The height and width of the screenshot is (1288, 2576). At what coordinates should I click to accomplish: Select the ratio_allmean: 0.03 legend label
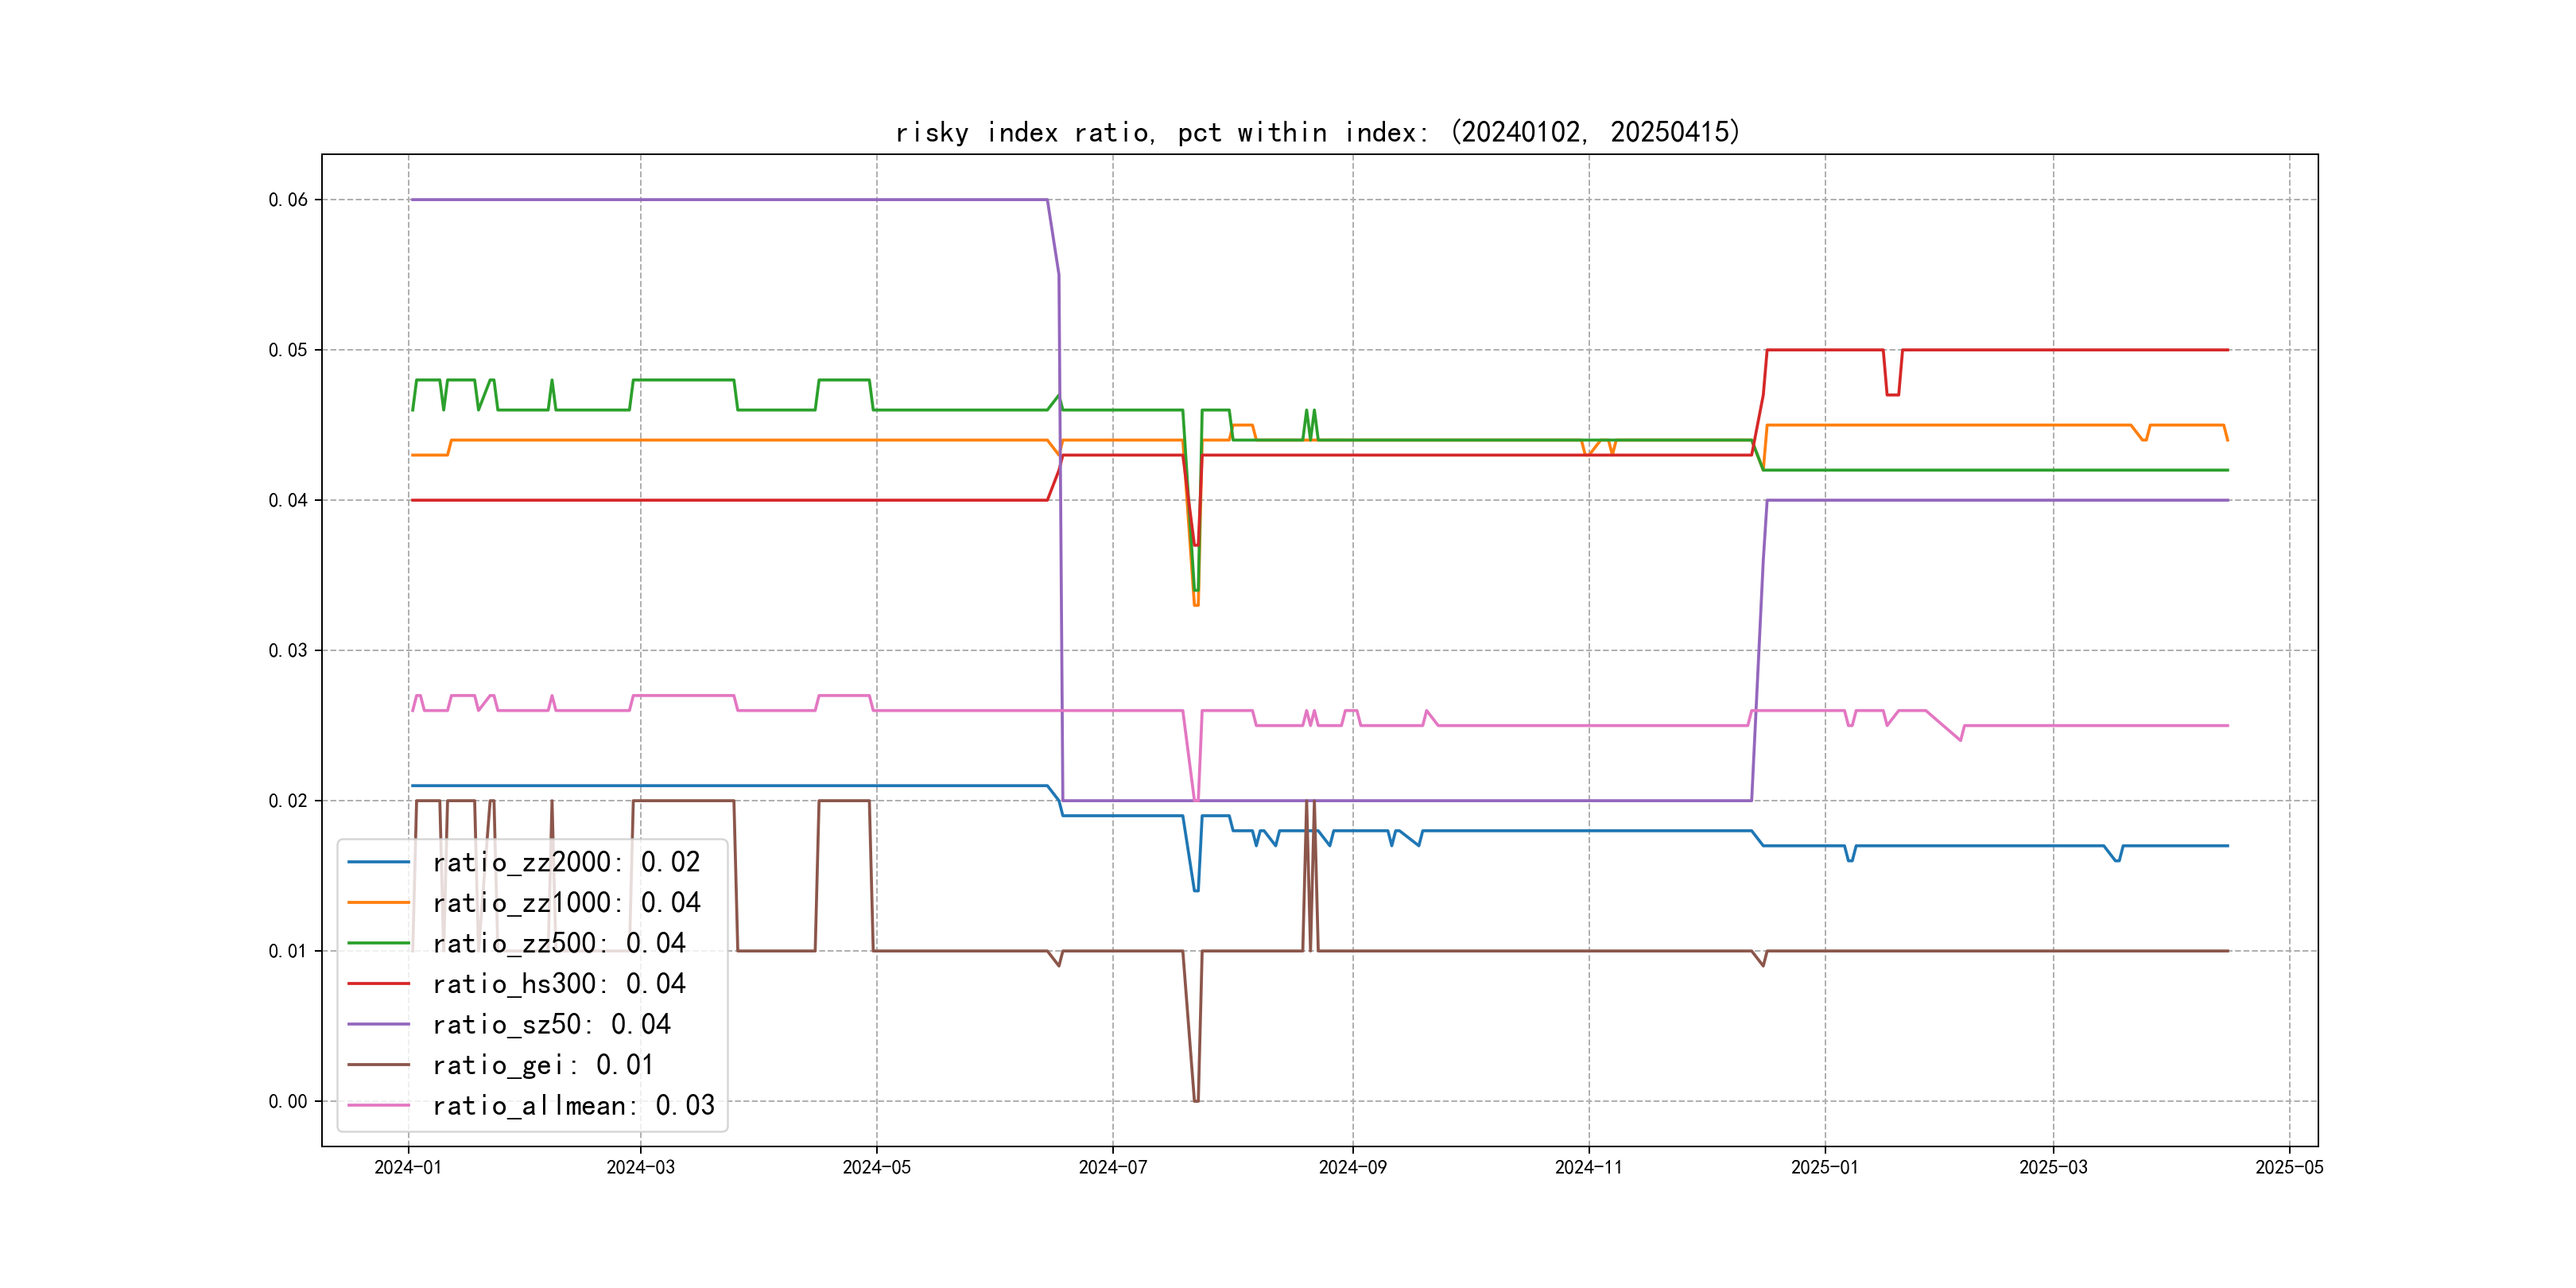[x=573, y=1105]
